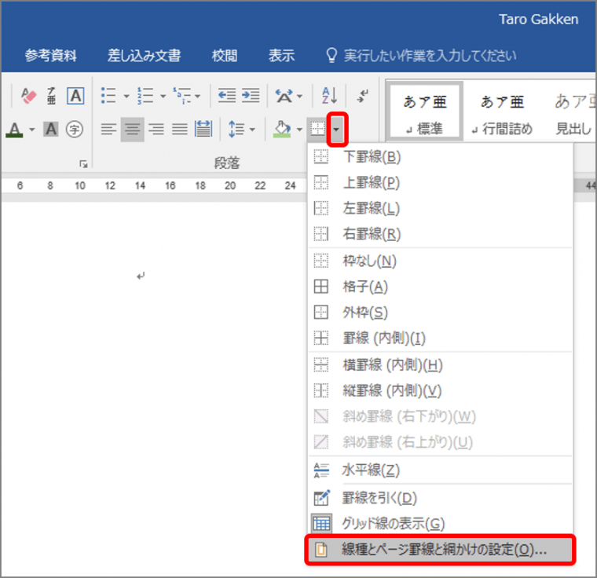Image resolution: width=597 pixels, height=578 pixels.
Task: Click the 下罫線 bottom border icon in menu
Action: pos(321,156)
